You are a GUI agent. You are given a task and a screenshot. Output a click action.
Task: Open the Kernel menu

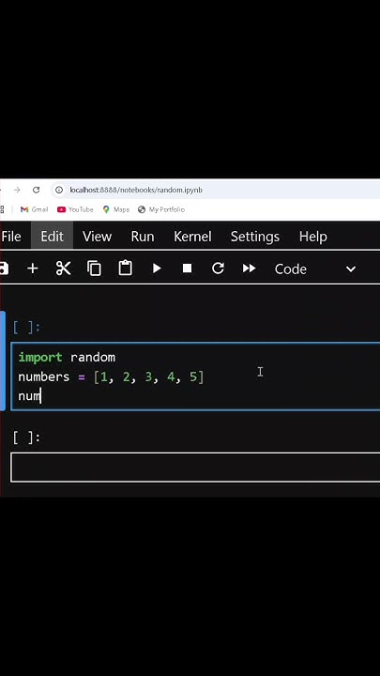pyautogui.click(x=192, y=237)
